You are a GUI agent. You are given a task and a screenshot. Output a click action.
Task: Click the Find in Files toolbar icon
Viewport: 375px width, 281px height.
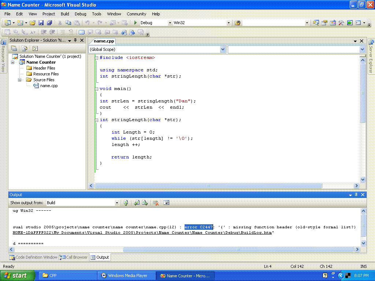[238, 23]
